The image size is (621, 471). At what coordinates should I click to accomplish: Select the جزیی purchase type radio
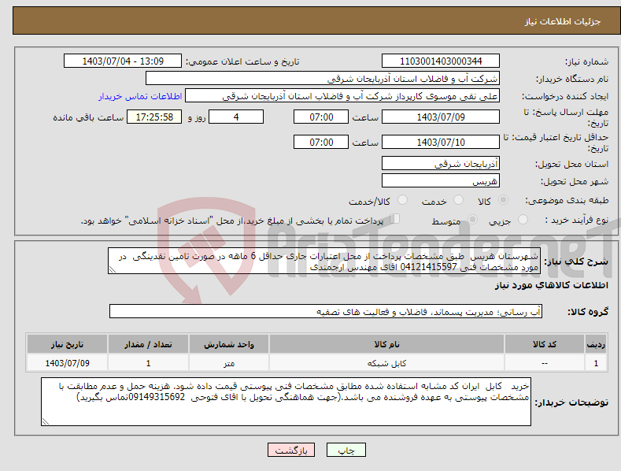coord(523,219)
